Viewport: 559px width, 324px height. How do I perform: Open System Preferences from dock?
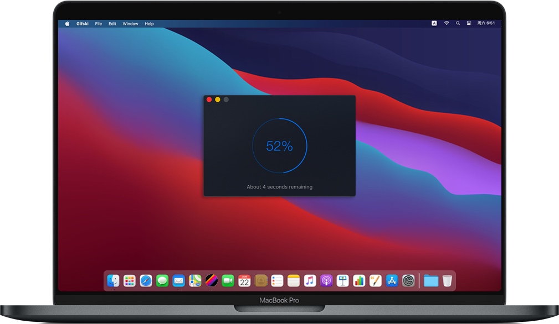[x=408, y=280]
